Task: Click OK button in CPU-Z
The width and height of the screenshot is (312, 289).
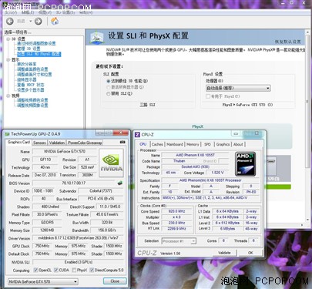Action: click(250, 253)
